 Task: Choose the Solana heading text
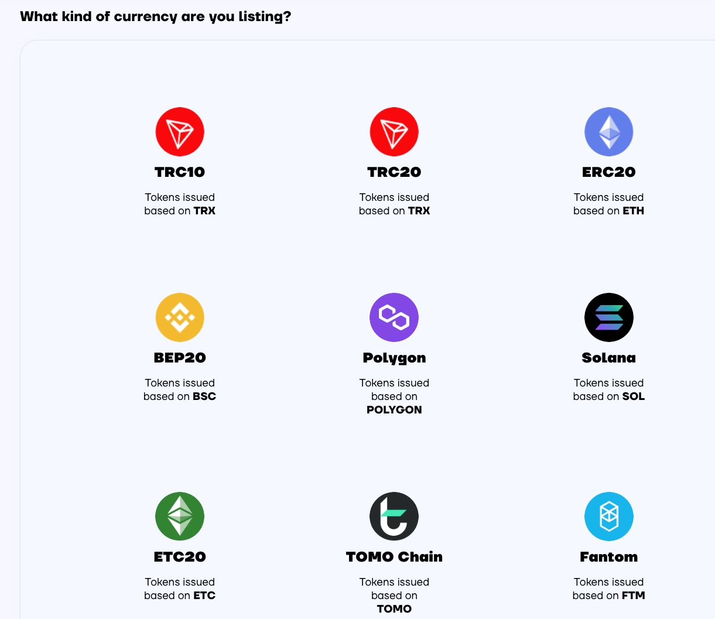coord(608,358)
